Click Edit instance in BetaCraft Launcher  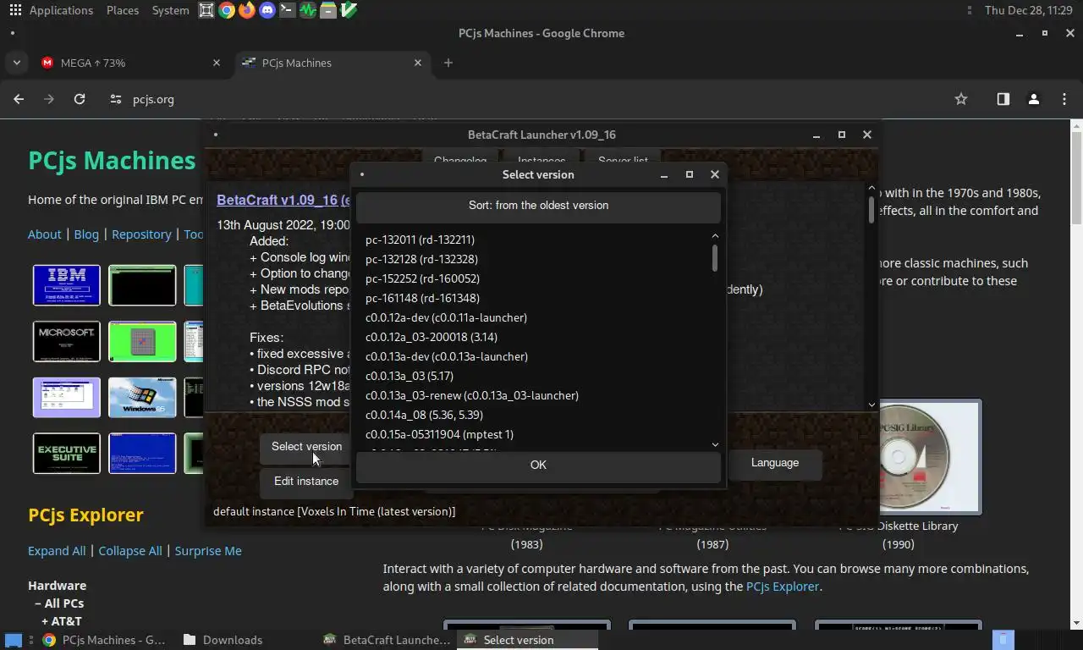point(306,482)
